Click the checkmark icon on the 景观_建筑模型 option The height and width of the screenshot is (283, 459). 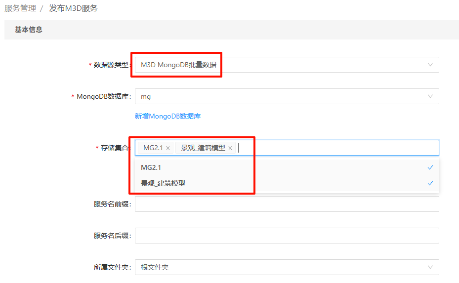pos(430,183)
